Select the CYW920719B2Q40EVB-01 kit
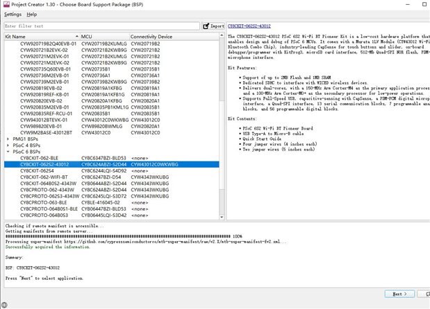 [x=48, y=44]
